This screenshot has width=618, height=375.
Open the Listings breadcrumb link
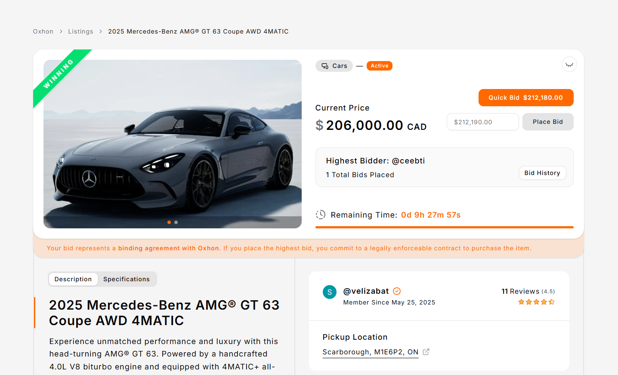click(x=80, y=31)
